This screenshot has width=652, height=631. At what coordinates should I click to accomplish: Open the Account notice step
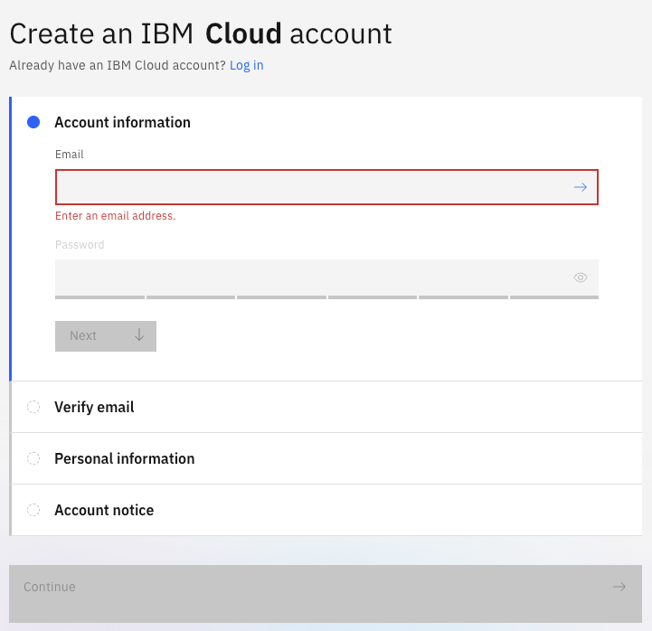(326, 510)
